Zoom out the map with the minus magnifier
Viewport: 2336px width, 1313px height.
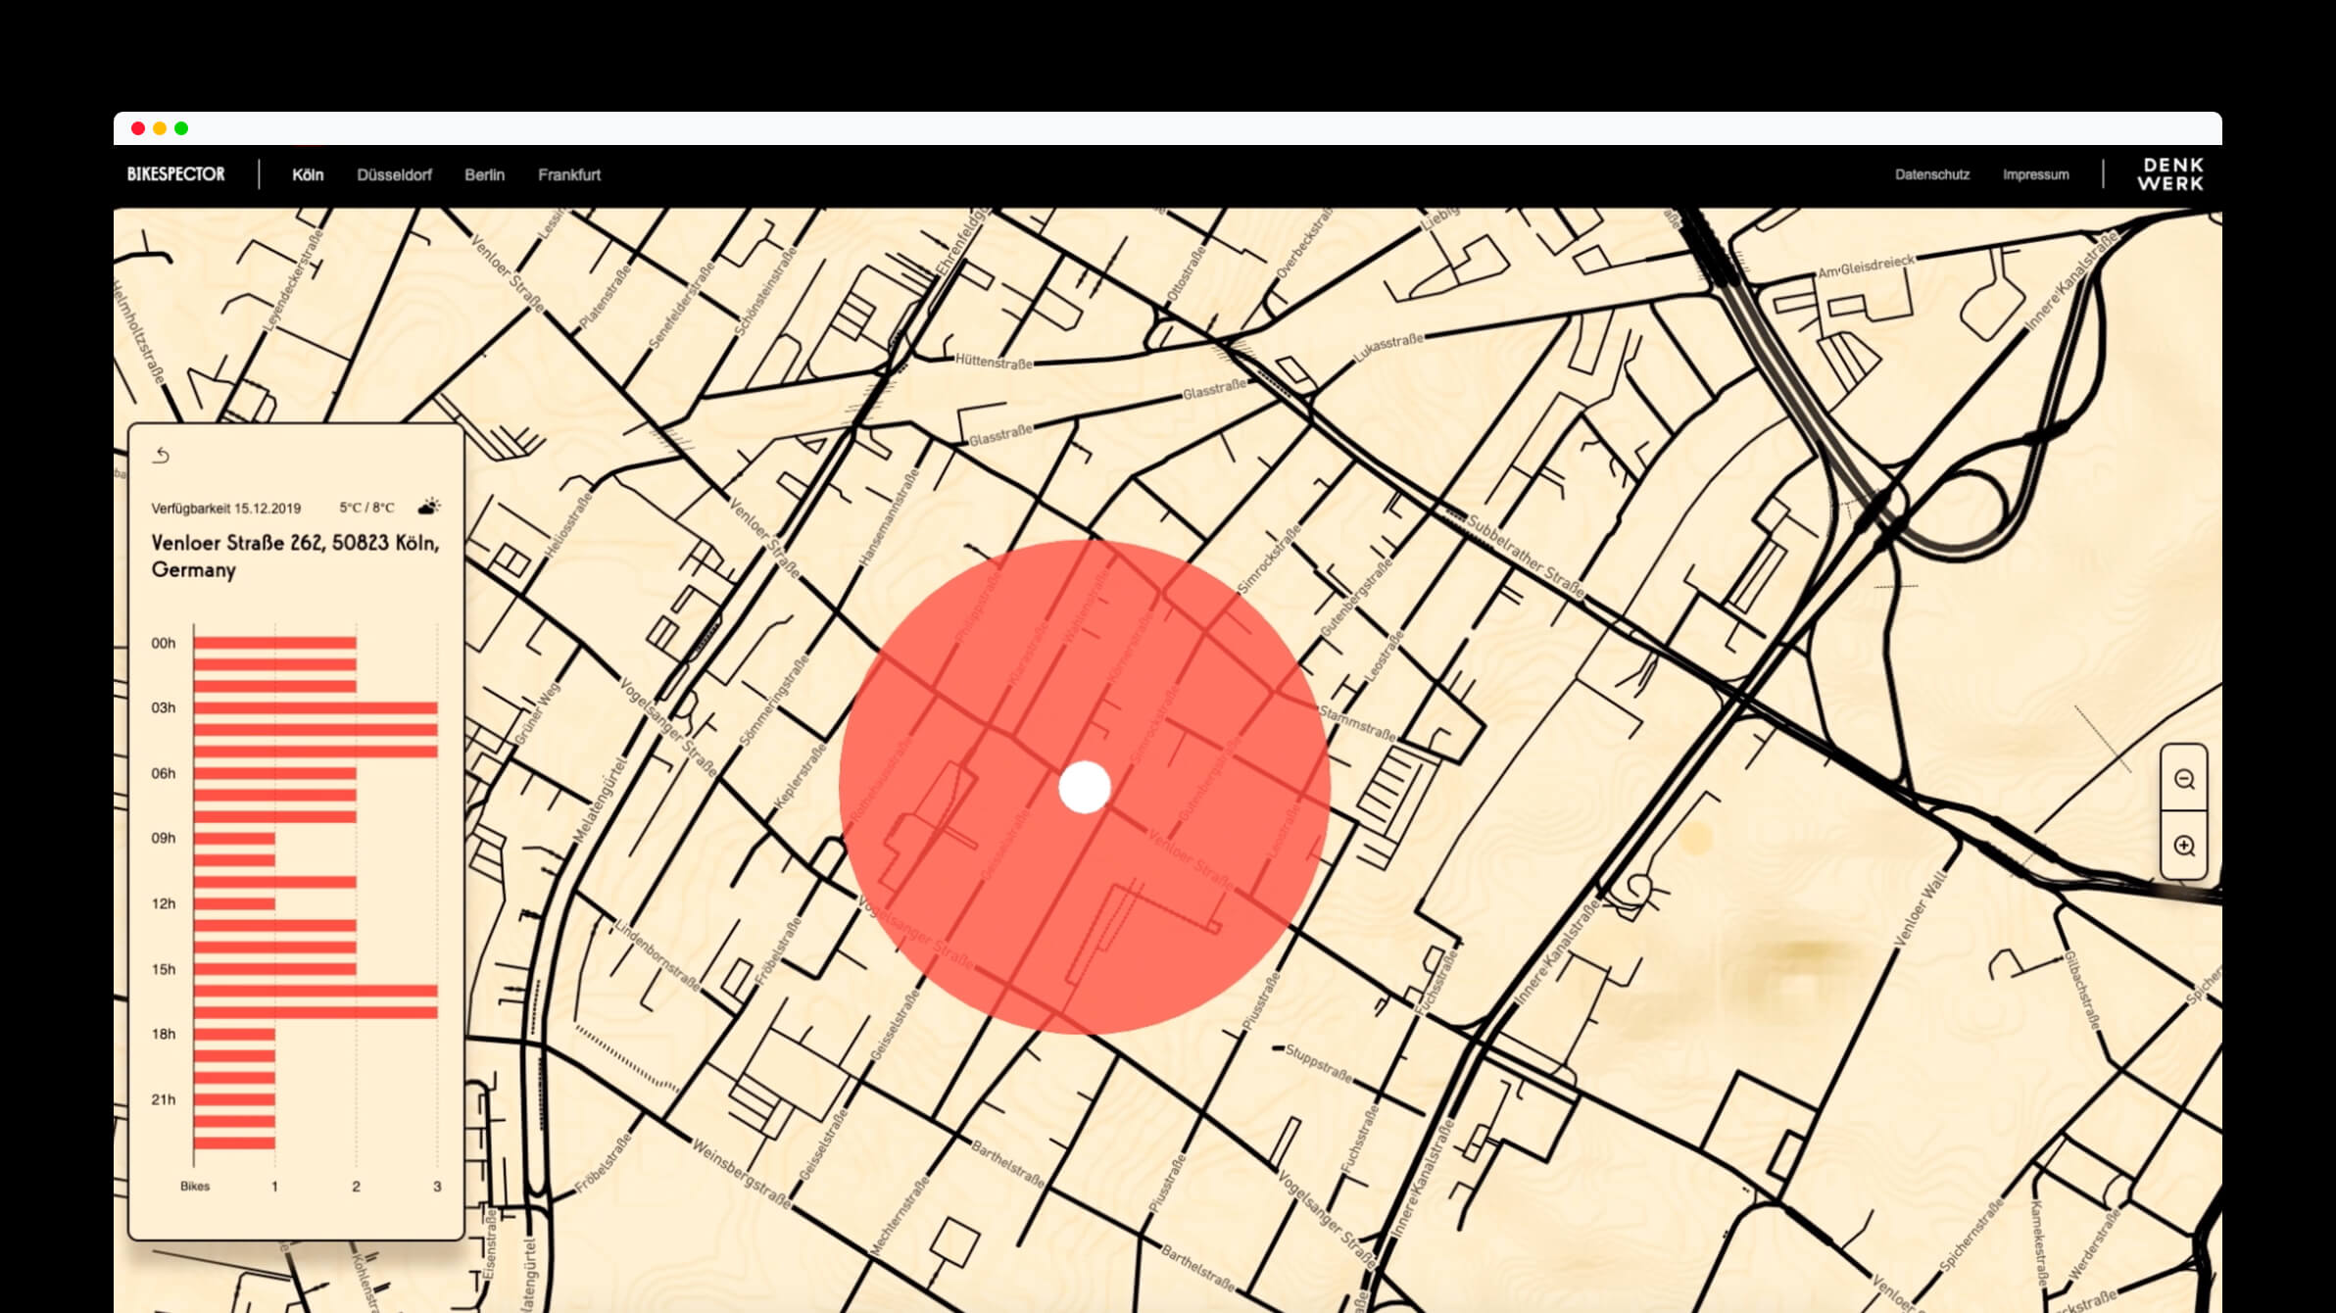2183,779
